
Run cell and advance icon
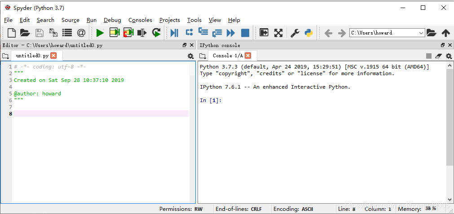pyautogui.click(x=128, y=33)
